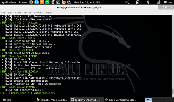Click the '[INF] Scan SSLv3 POODLE..' line
Image resolution: width=174 pixels, height=102 pixels.
[x=19, y=50]
